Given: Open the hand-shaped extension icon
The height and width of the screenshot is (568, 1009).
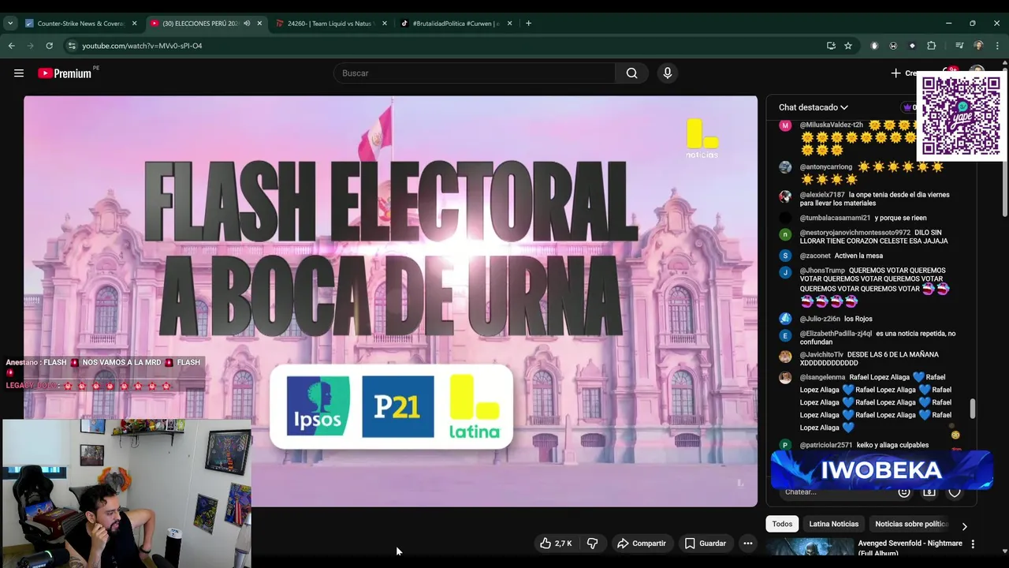Looking at the screenshot, I should click(874, 46).
